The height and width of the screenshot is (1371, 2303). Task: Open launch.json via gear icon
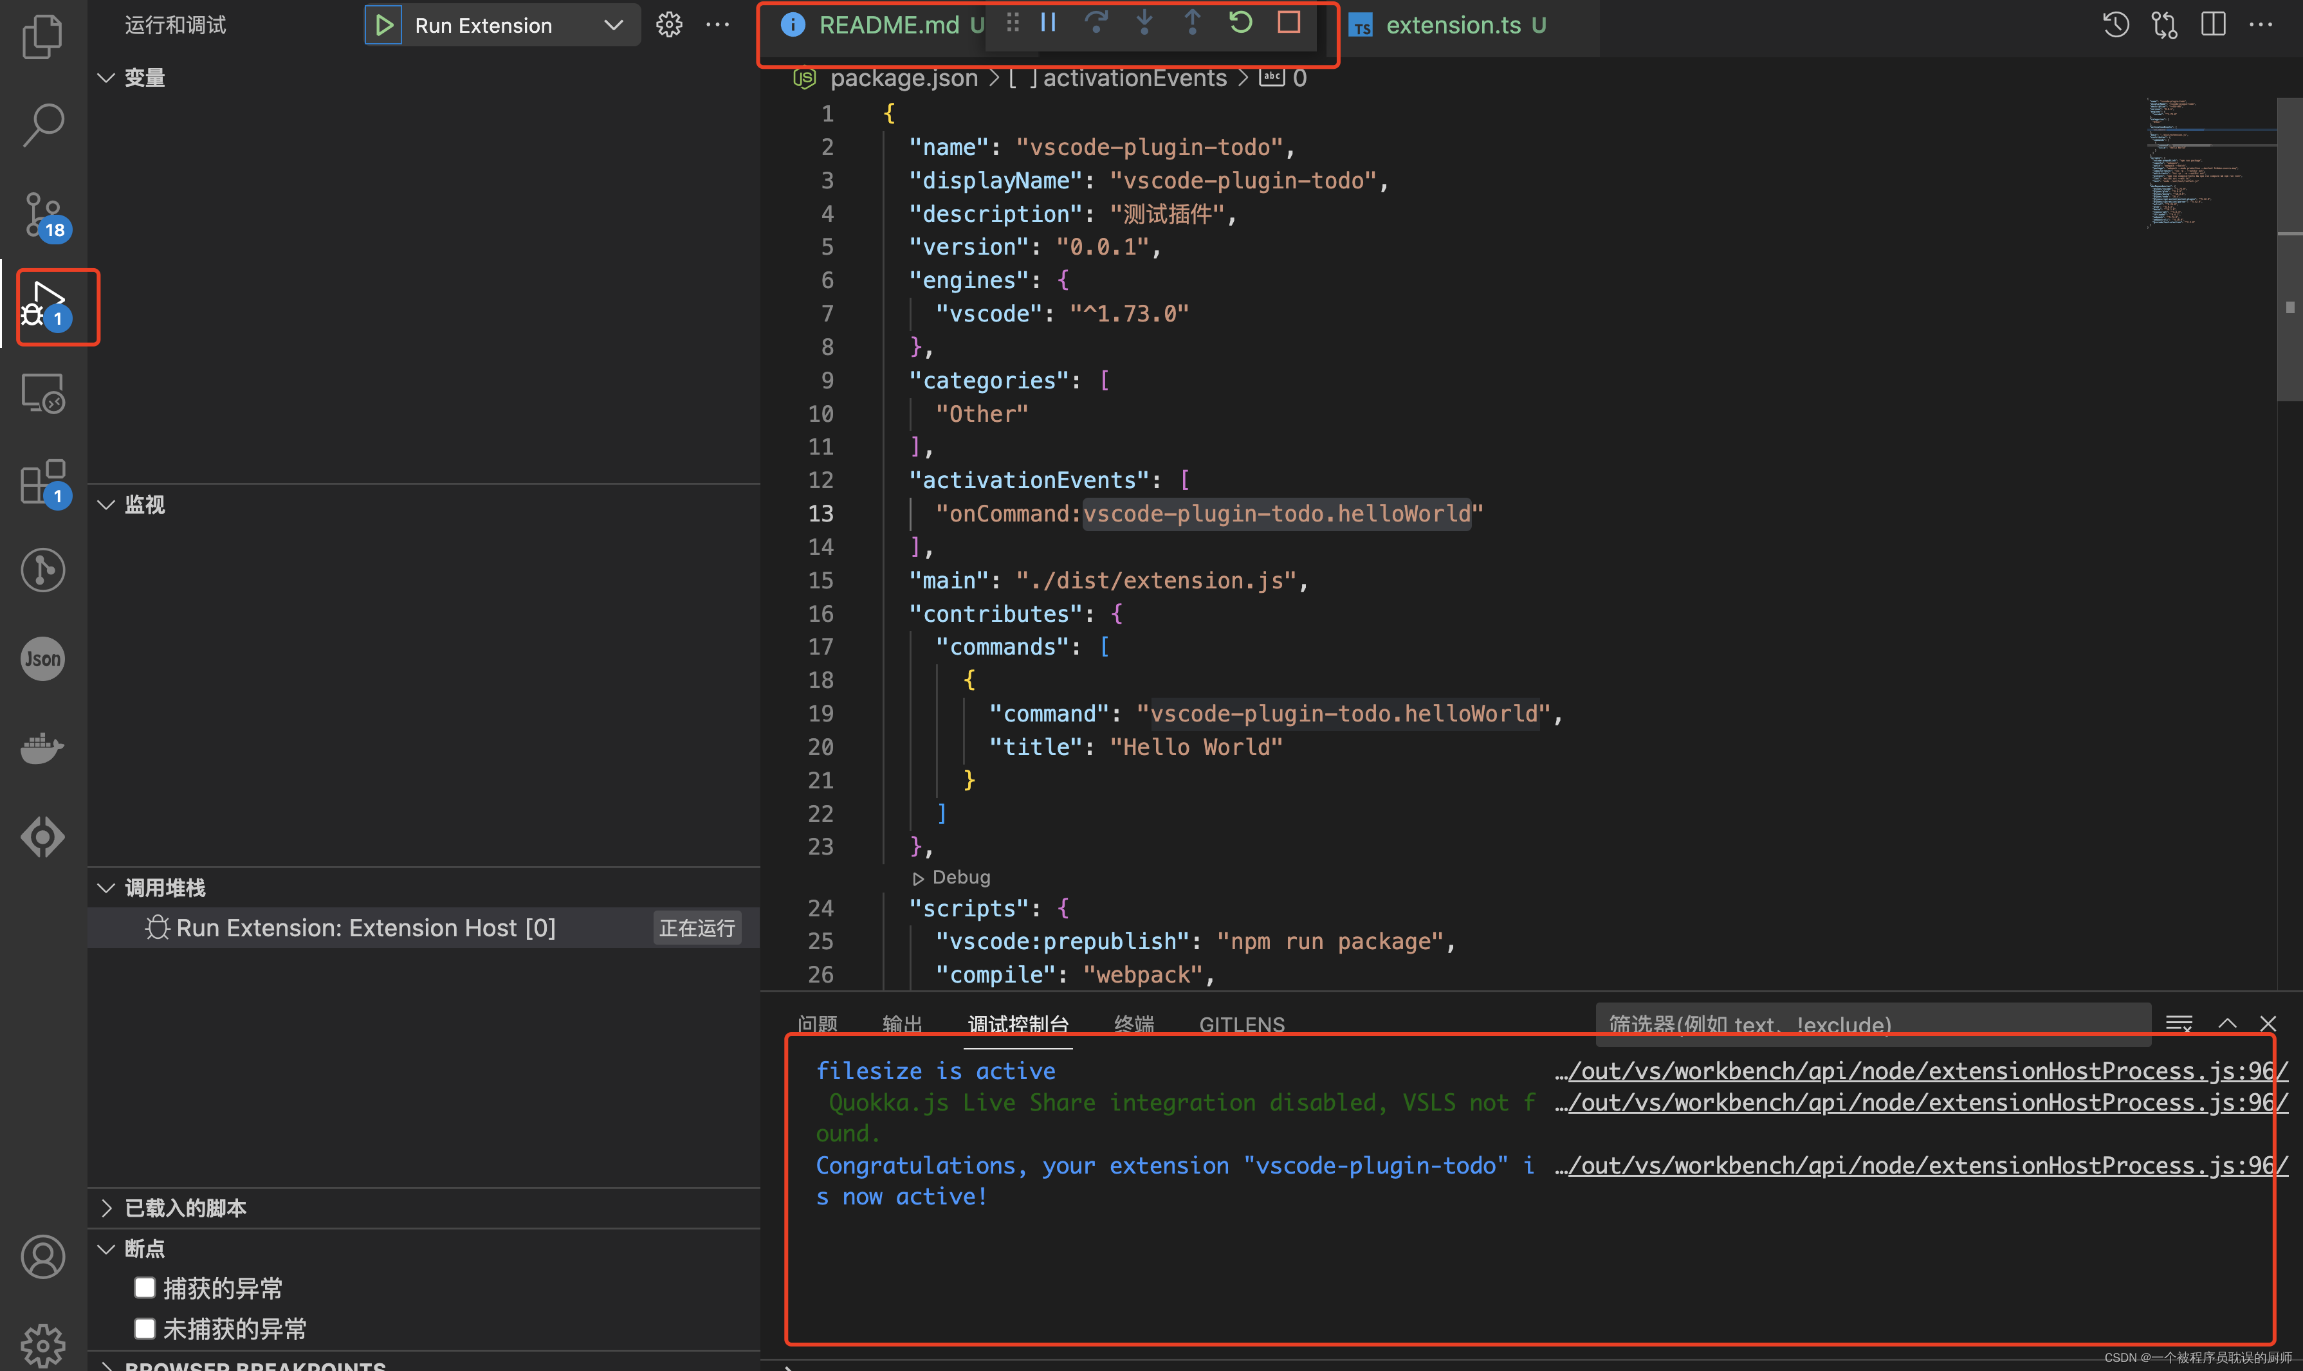(669, 25)
